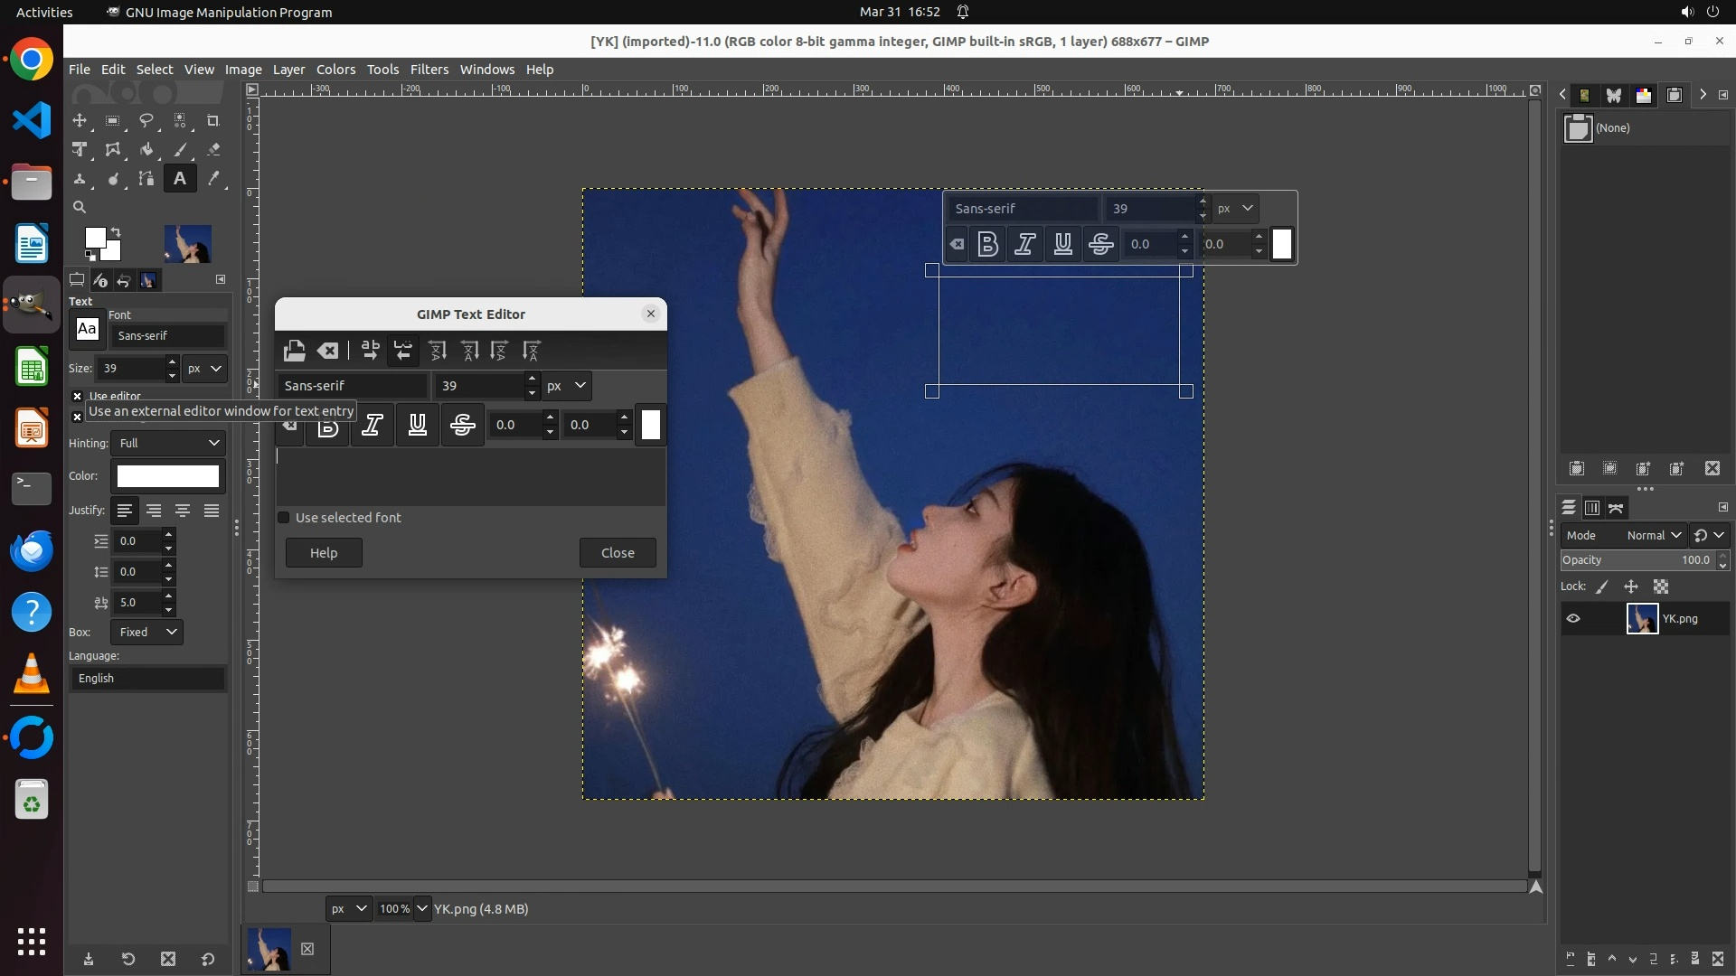Open the Colors menu
1736x976 pixels.
335,70
